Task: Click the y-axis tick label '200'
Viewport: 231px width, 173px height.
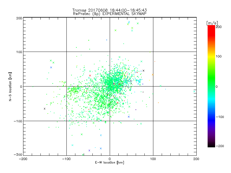Action: coord(19,18)
